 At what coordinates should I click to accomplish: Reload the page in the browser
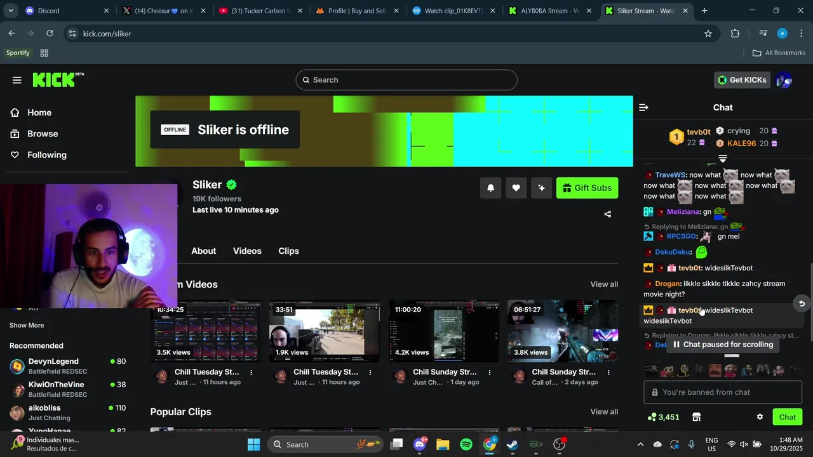pyautogui.click(x=50, y=34)
